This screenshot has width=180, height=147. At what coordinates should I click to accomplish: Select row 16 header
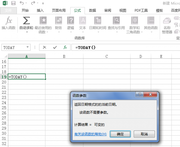[x=4, y=62]
